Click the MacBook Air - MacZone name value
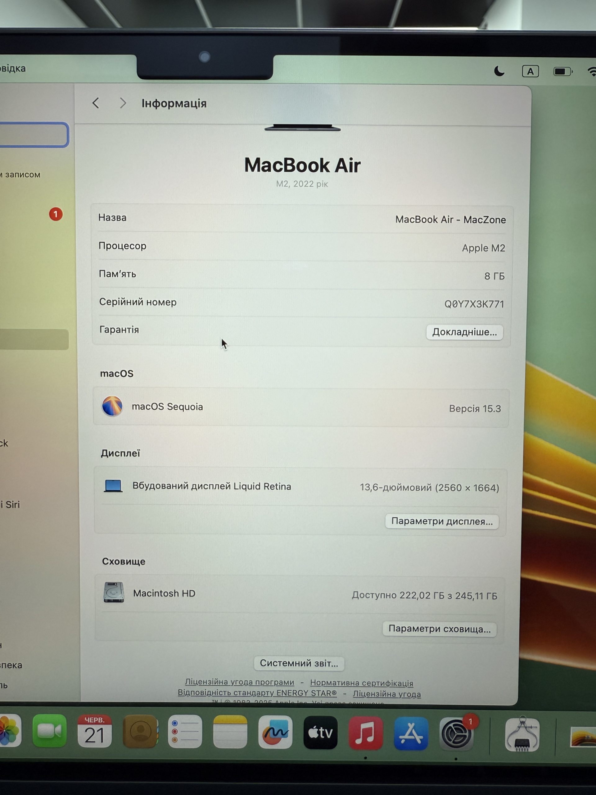This screenshot has height=795, width=596. click(x=450, y=220)
